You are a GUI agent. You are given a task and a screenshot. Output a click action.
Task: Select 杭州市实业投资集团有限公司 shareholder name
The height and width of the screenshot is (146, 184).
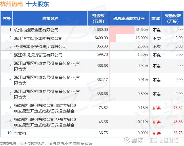pos(40,46)
